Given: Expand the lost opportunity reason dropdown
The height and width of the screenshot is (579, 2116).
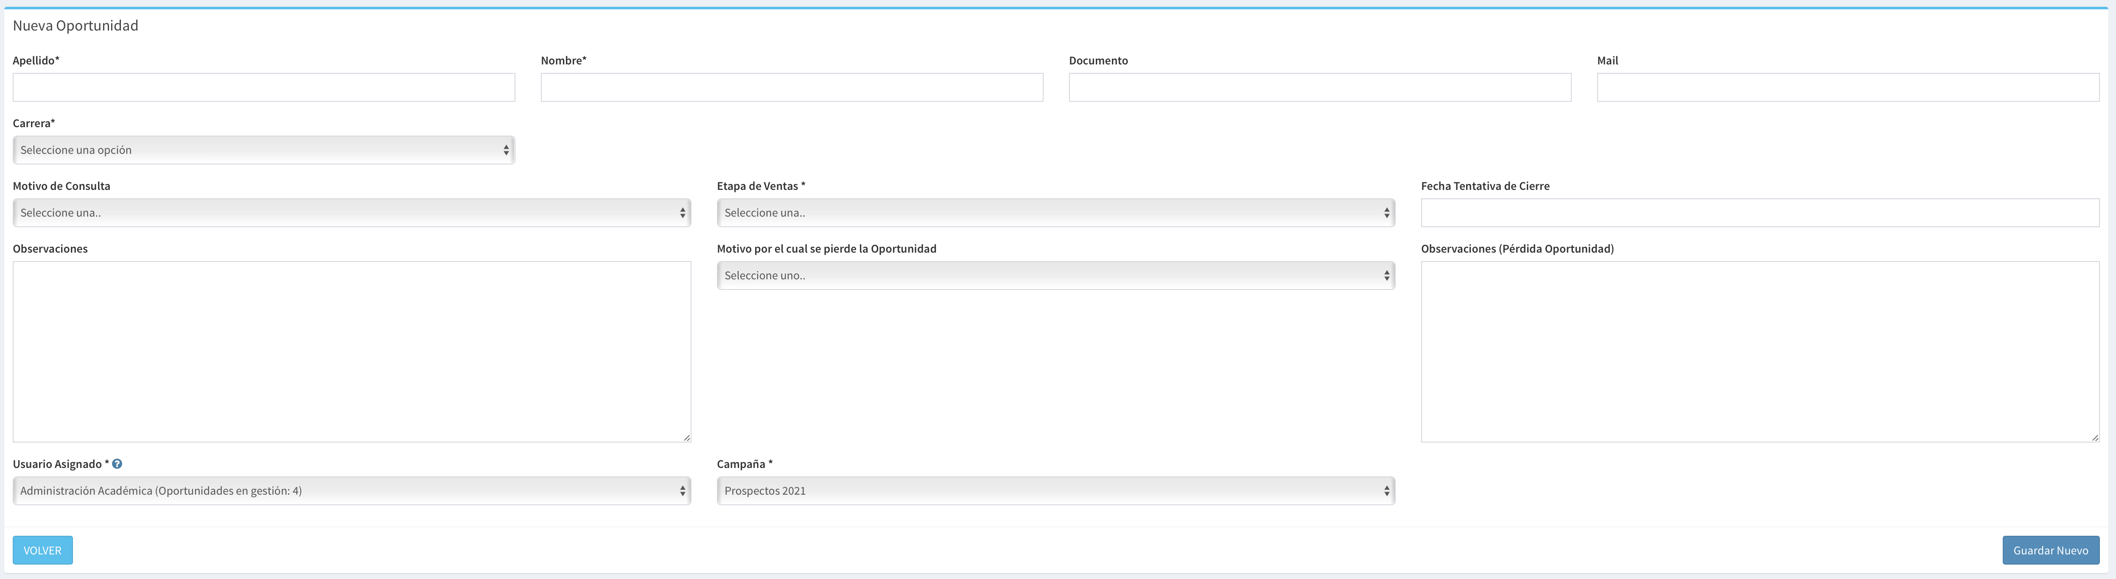Looking at the screenshot, I should click(1055, 276).
